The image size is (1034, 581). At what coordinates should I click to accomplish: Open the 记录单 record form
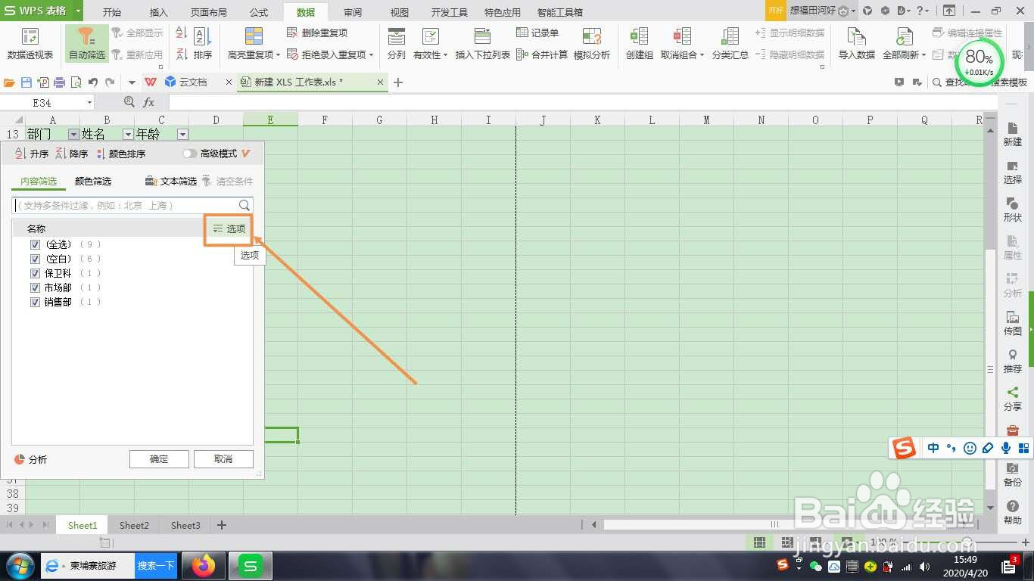538,33
